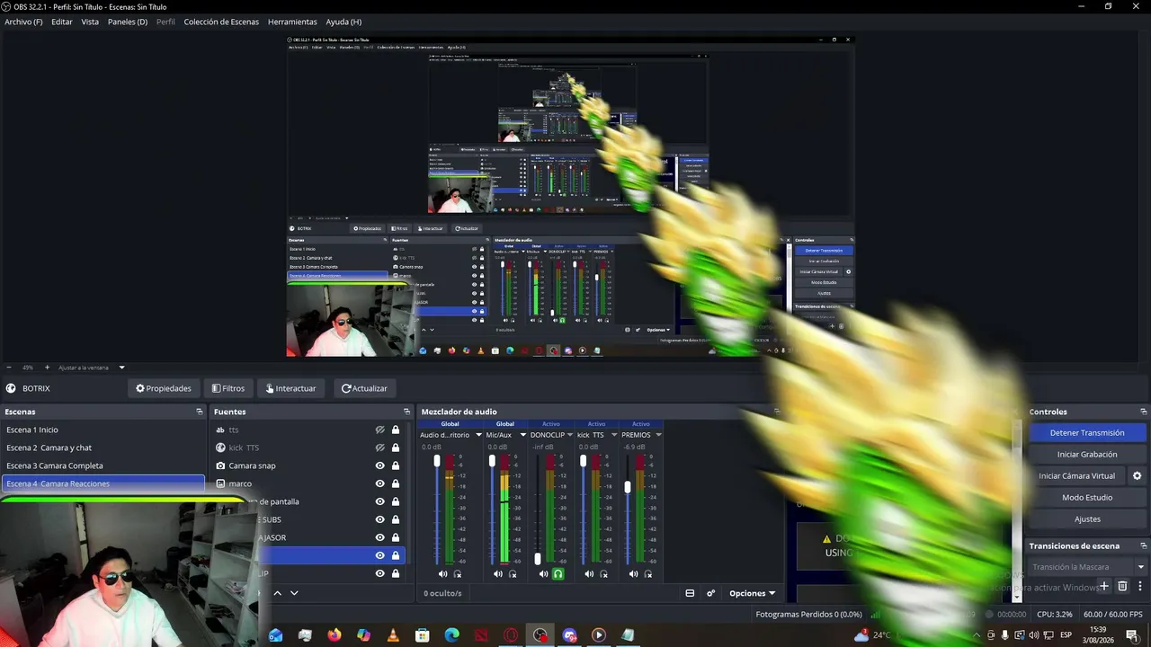Unlock the highlighted selected source row
Viewport: 1151px width, 647px height.
tap(395, 555)
